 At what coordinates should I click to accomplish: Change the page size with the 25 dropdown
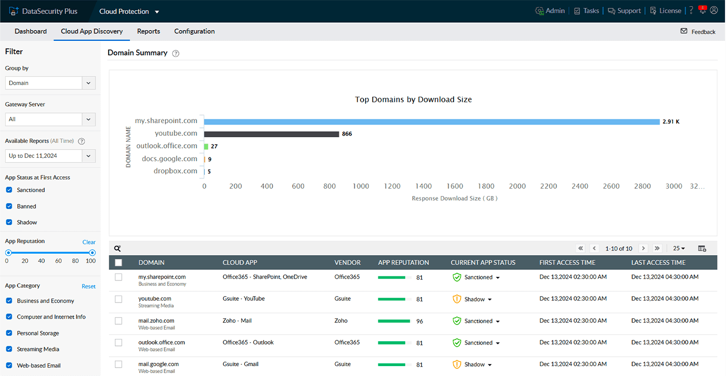[678, 248]
